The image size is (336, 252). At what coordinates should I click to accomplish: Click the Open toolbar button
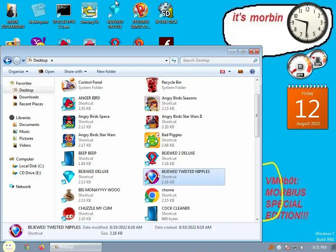point(46,72)
